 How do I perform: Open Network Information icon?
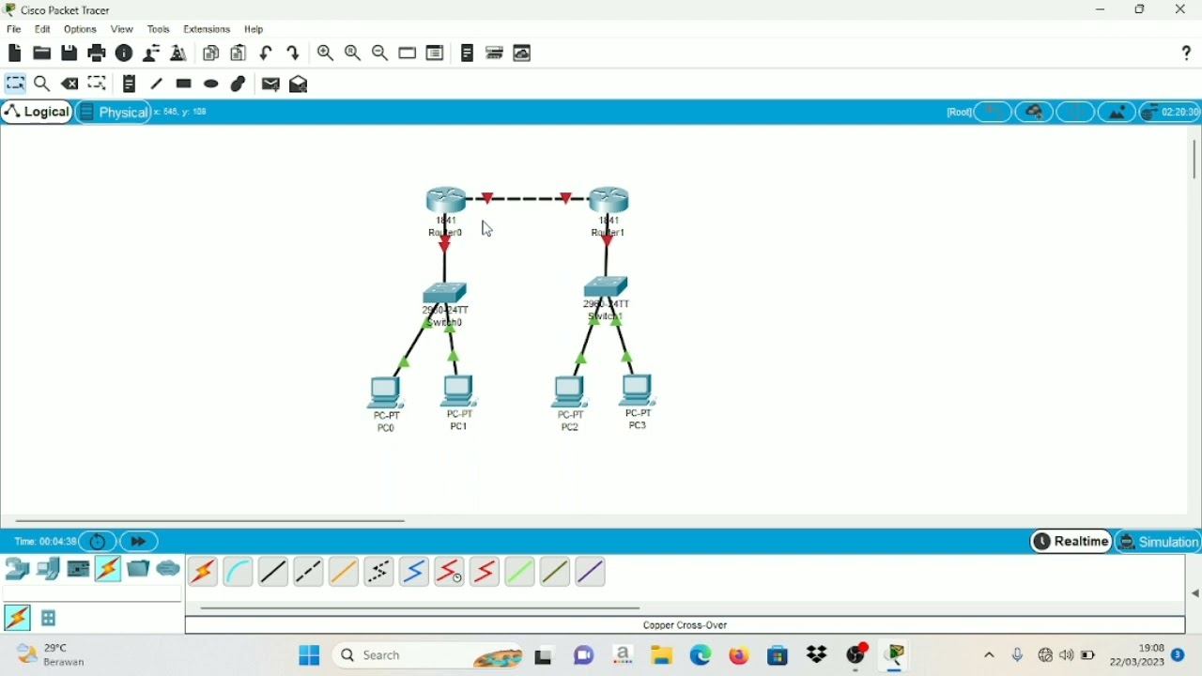pyautogui.click(x=124, y=54)
